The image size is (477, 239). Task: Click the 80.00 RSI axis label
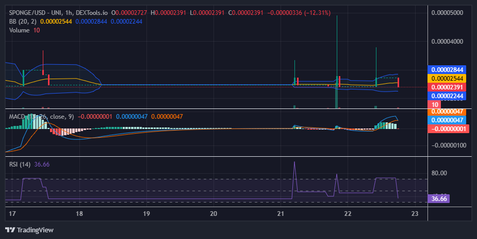(439, 173)
